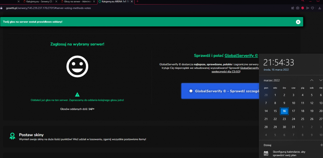Screen dimensions: 323x158
Task: Choose greyed day 28 of previous month
Action: (x=266, y=95)
